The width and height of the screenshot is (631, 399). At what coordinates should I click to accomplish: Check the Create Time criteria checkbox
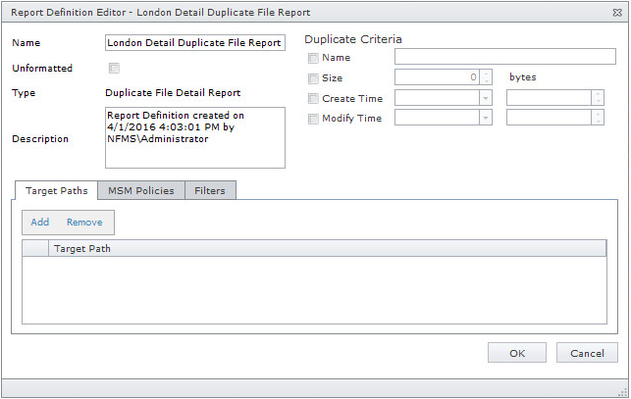(x=313, y=98)
